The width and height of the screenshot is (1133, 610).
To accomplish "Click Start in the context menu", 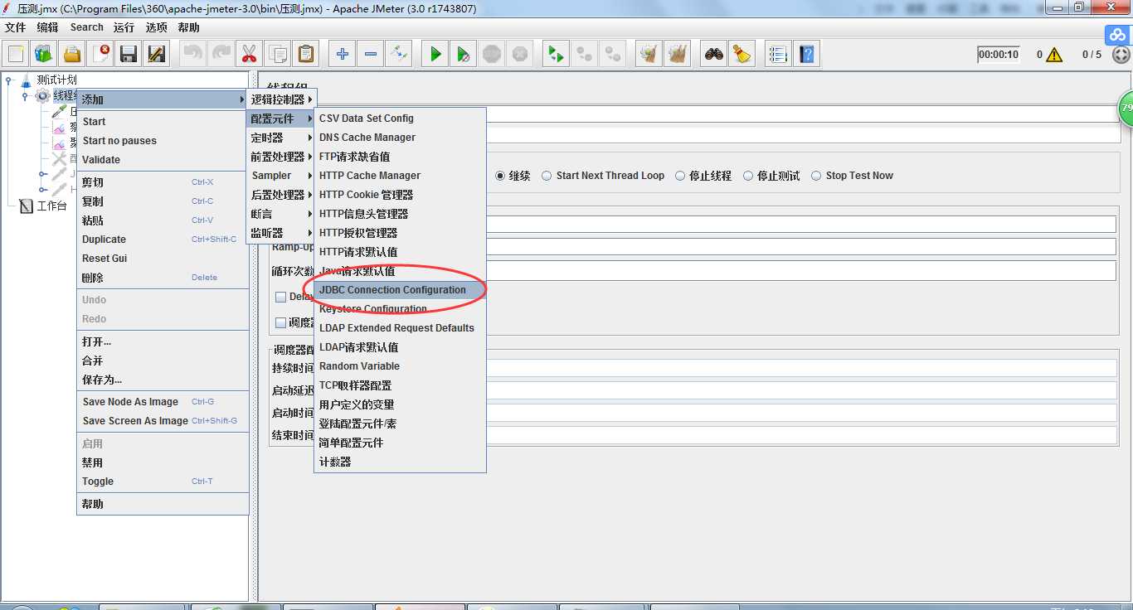I will coord(163,122).
